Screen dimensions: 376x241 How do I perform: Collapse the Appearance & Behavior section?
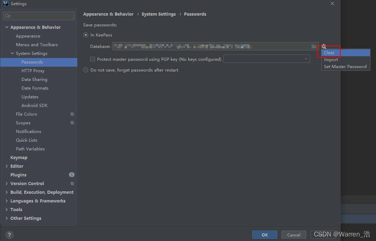coord(7,27)
